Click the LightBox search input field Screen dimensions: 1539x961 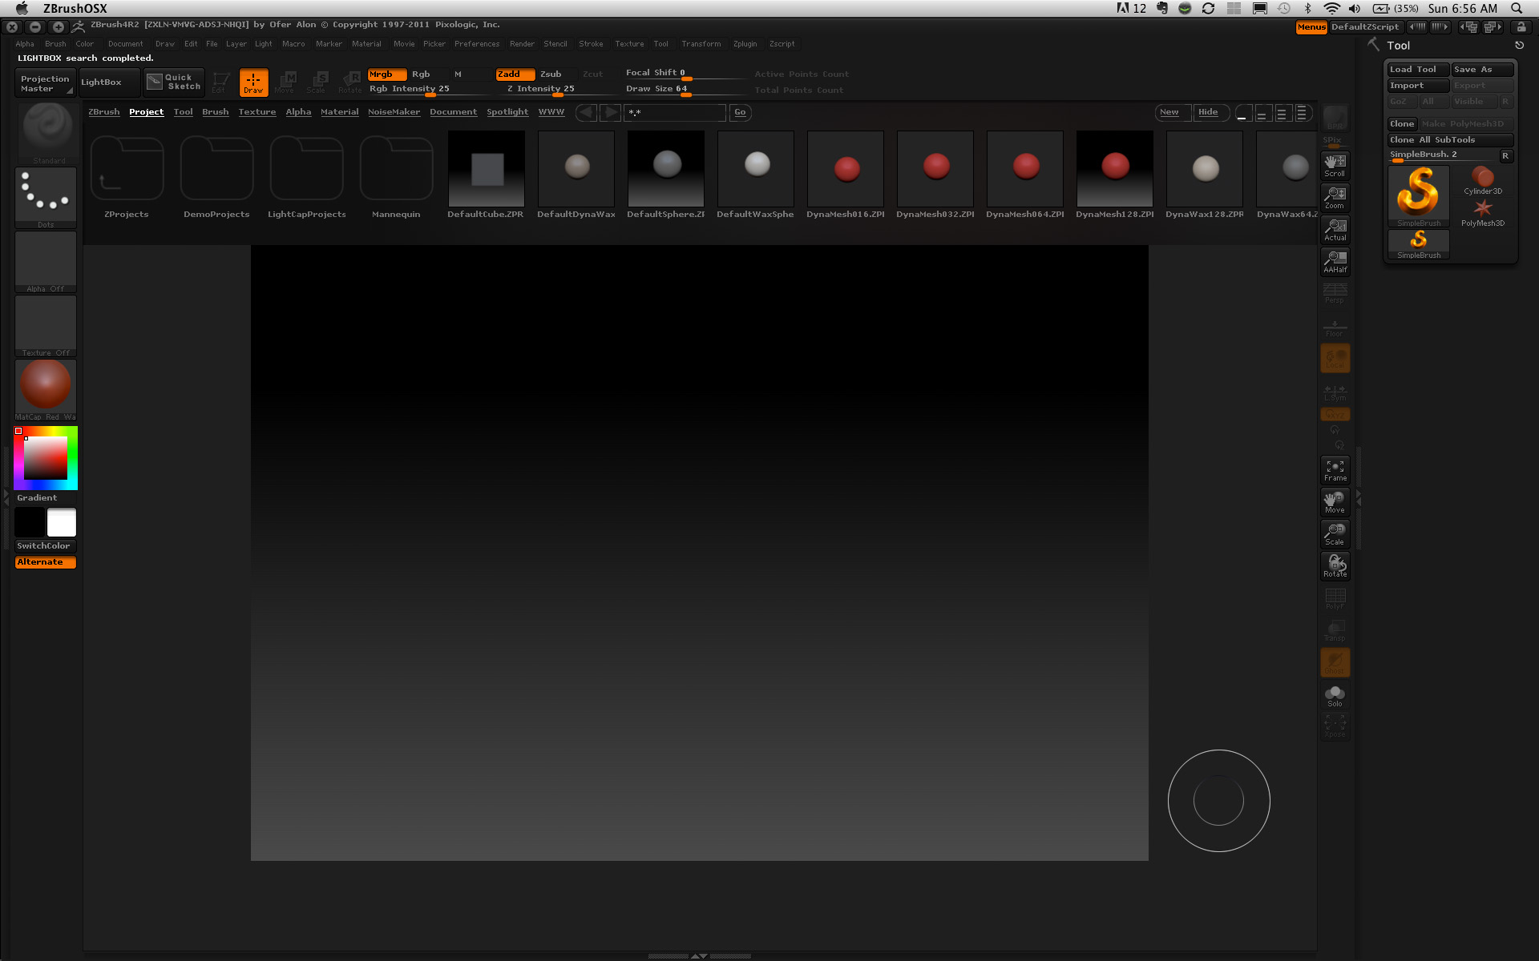[676, 112]
